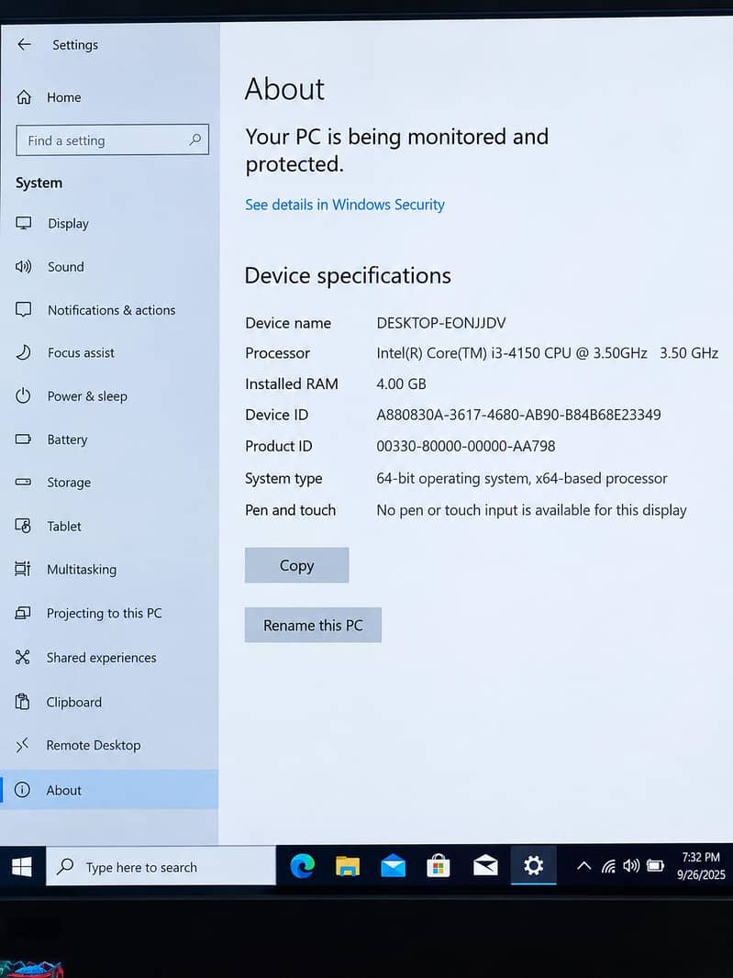Click the Find a setting search box
Image resolution: width=733 pixels, height=978 pixels.
point(112,139)
